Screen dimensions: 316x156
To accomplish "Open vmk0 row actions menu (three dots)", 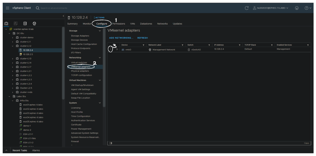I will 110,49.
